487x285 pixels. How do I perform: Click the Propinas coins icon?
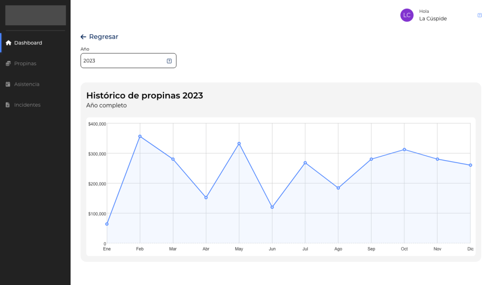8,63
